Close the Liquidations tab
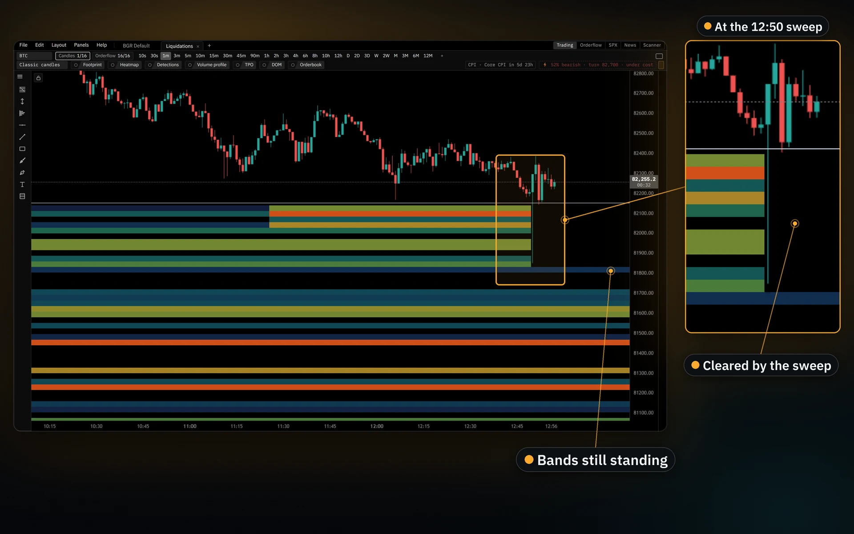The image size is (854, 534). (x=198, y=46)
